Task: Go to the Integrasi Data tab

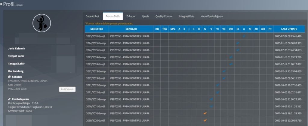Action: pos(186,16)
